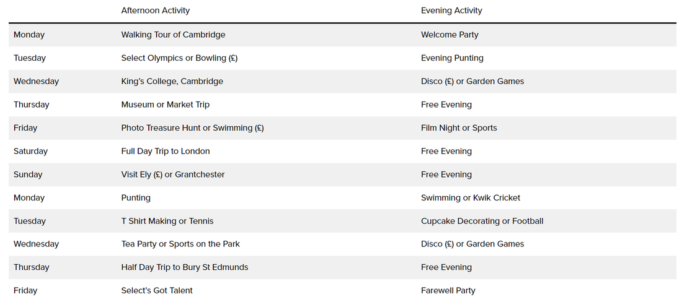Image resolution: width=682 pixels, height=302 pixels.
Task: Click the Farewell Party entry
Action: [x=448, y=290]
